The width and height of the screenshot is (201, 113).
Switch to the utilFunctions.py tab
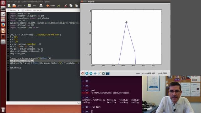(x=32, y=10)
